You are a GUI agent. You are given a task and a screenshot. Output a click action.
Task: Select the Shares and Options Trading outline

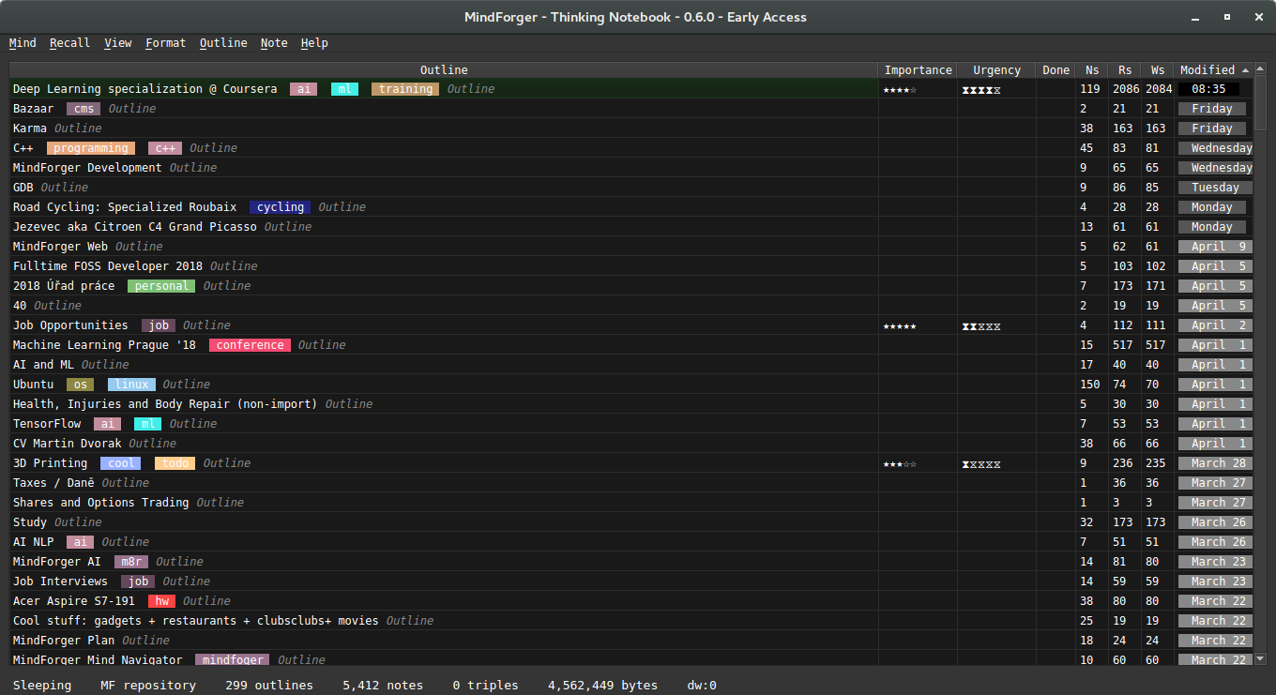(x=100, y=503)
